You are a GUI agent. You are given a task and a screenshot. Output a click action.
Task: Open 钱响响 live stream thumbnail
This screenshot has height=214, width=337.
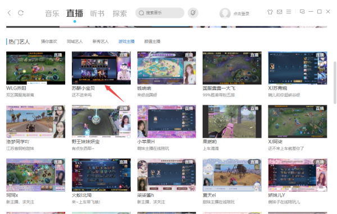tap(167, 68)
